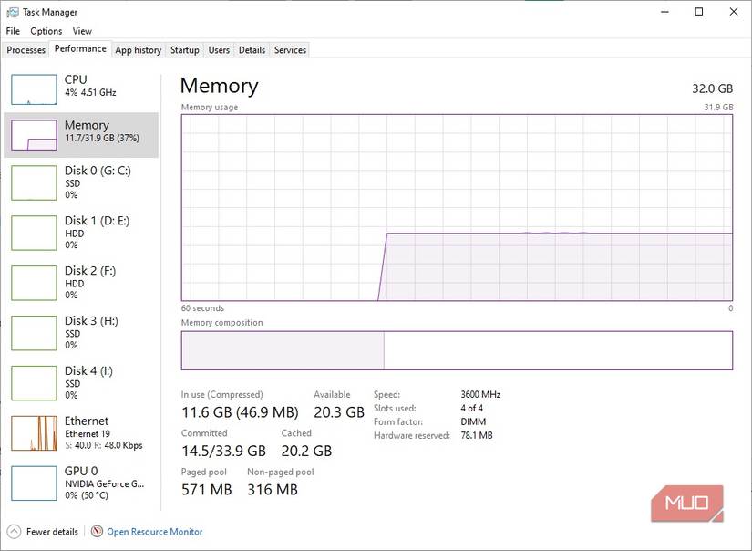Go to the Startup tab
Screen dimensions: 752x551
[x=185, y=50]
